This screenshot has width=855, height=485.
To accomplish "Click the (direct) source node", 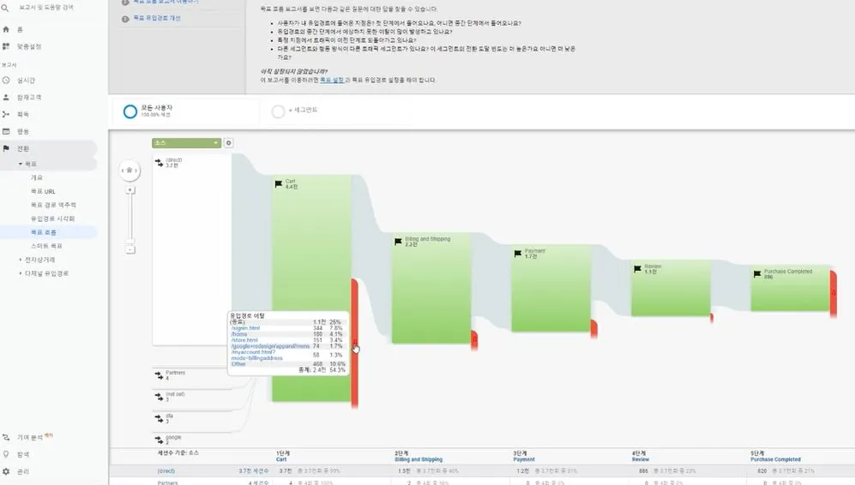I will tap(192, 248).
